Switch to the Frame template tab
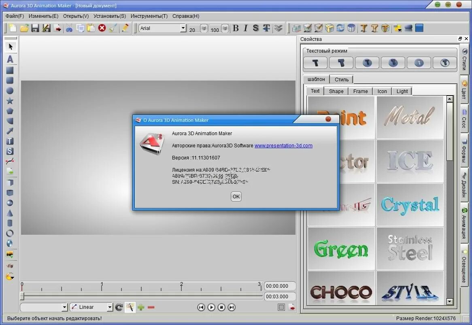Viewport: 472px width, 325px height. (360, 91)
